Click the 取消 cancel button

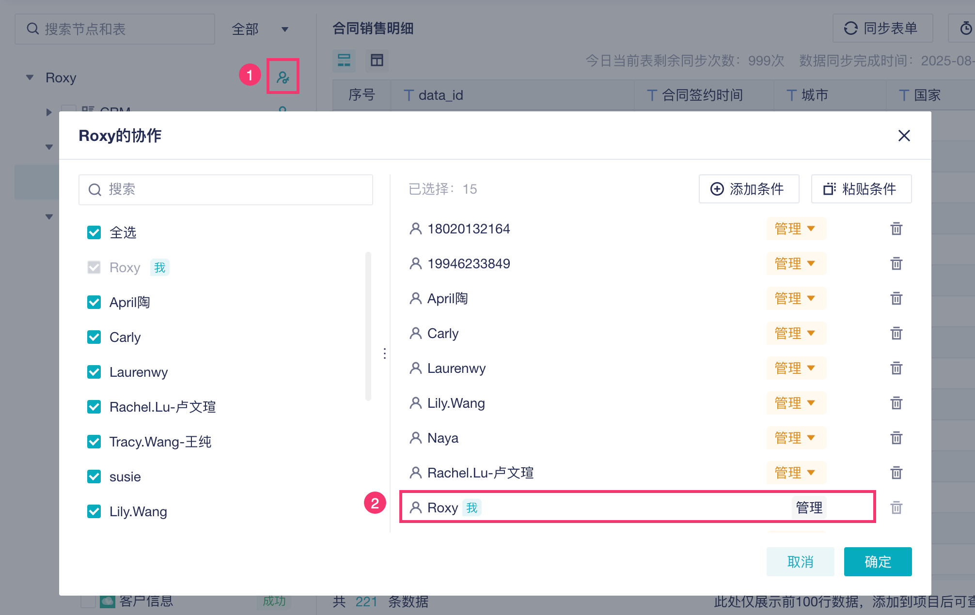point(800,562)
